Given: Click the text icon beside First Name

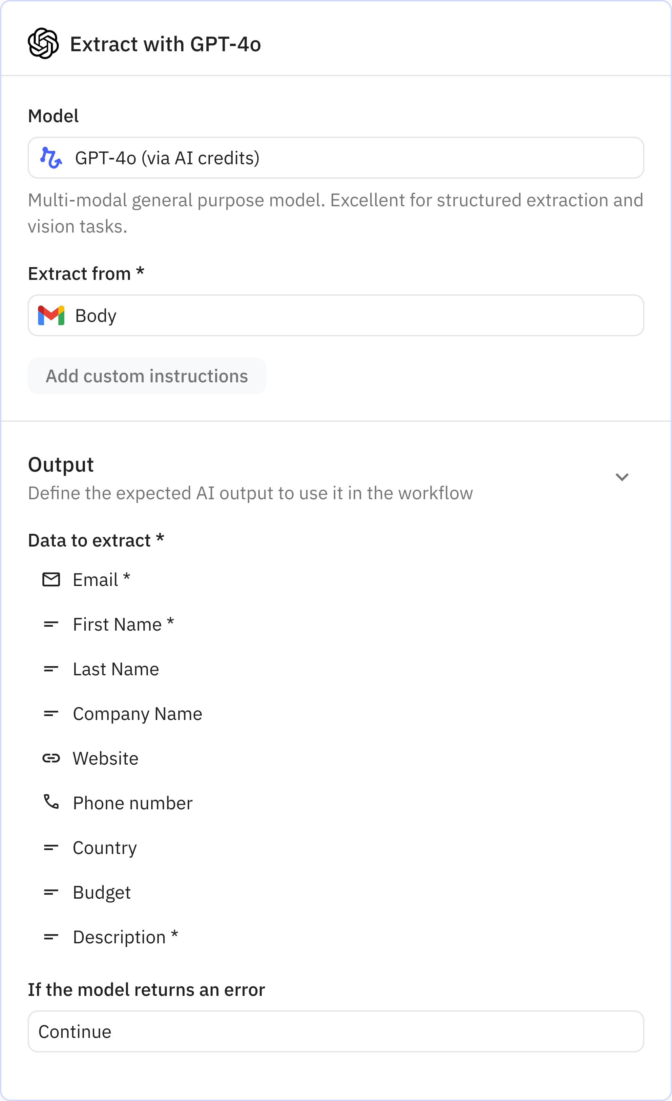Looking at the screenshot, I should (x=51, y=624).
